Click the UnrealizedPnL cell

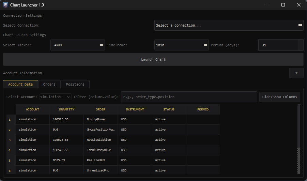(x=101, y=170)
